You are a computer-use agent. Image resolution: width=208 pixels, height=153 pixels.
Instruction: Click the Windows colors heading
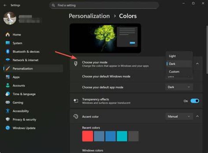93,150
